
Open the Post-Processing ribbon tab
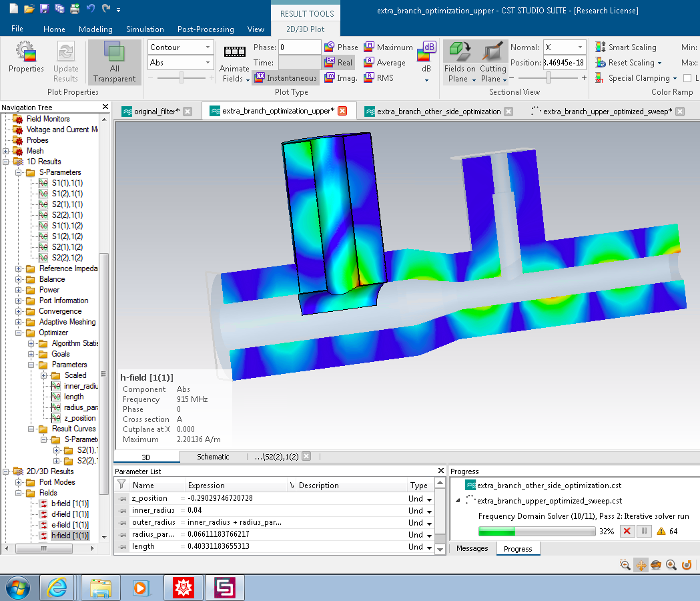pyautogui.click(x=206, y=29)
